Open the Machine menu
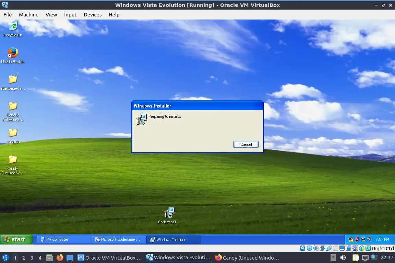 28,15
